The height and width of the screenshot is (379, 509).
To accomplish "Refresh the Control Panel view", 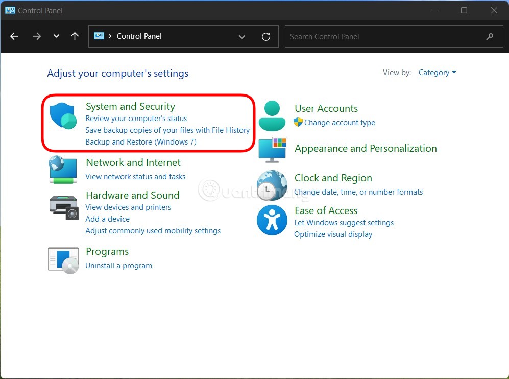I will pyautogui.click(x=265, y=36).
